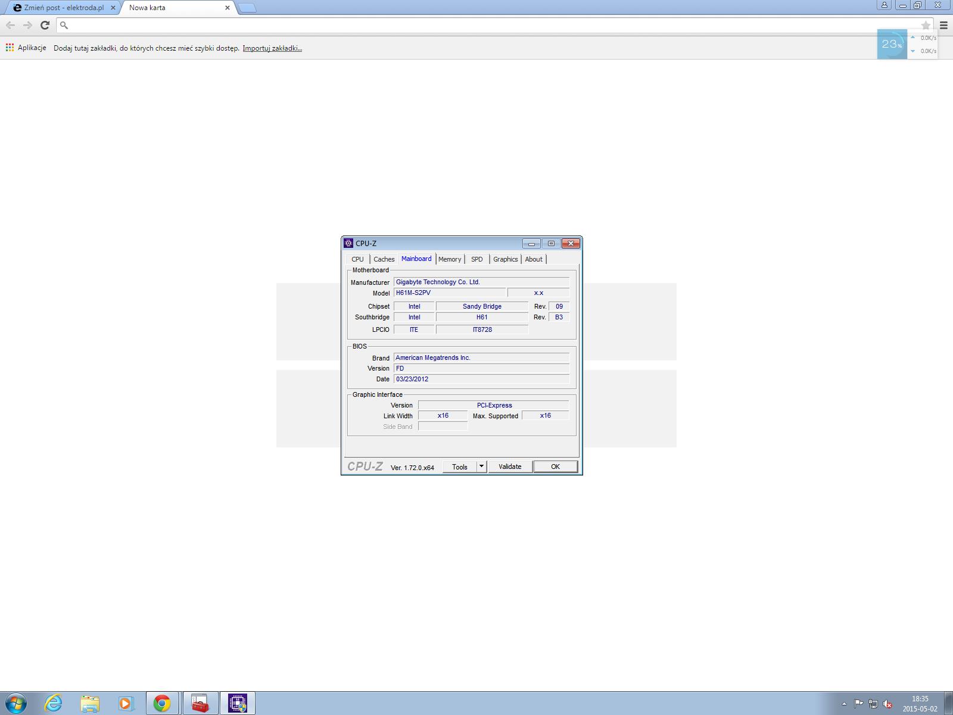953x715 pixels.
Task: Select graphic interface version 'PCI-Express'
Action: click(494, 405)
